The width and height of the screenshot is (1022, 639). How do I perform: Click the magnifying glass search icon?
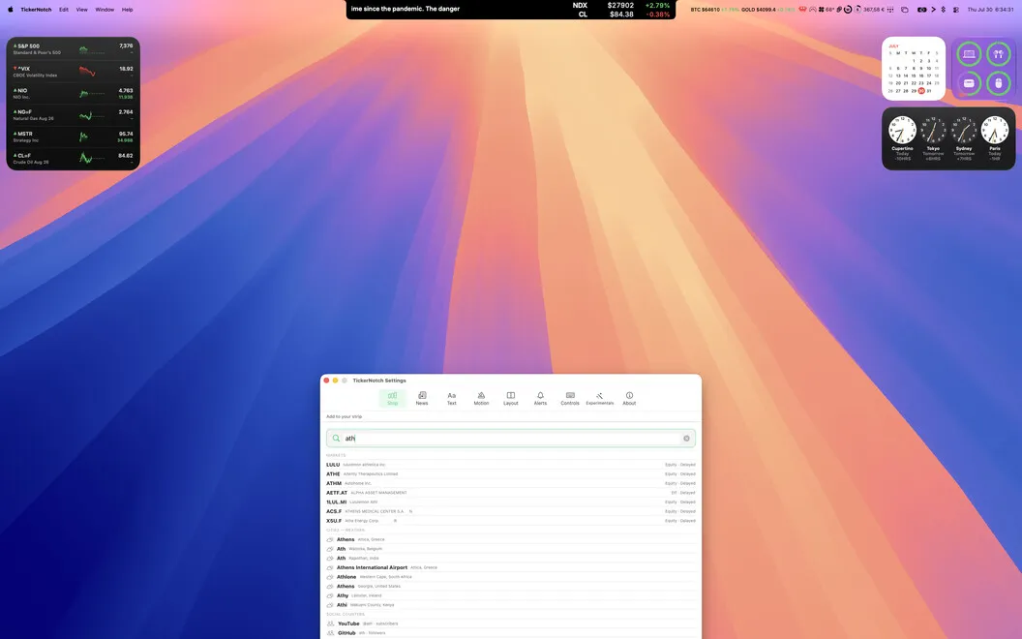coord(337,439)
